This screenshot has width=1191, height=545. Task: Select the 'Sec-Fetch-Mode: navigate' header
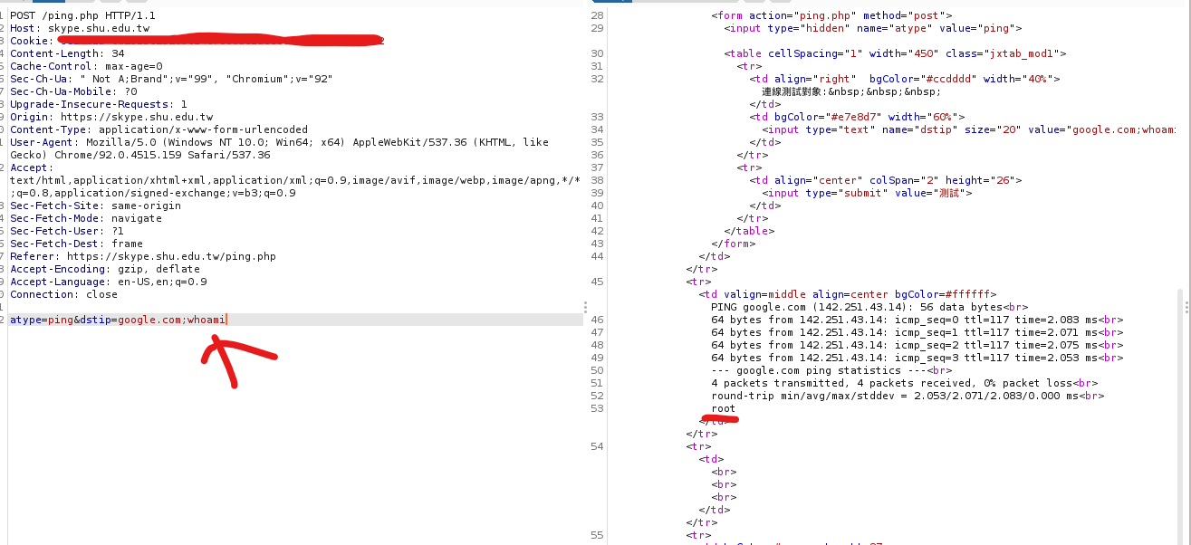[86, 218]
